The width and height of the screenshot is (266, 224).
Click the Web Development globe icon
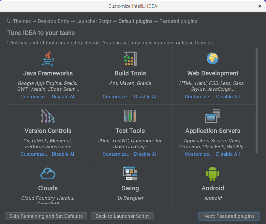tap(213, 58)
